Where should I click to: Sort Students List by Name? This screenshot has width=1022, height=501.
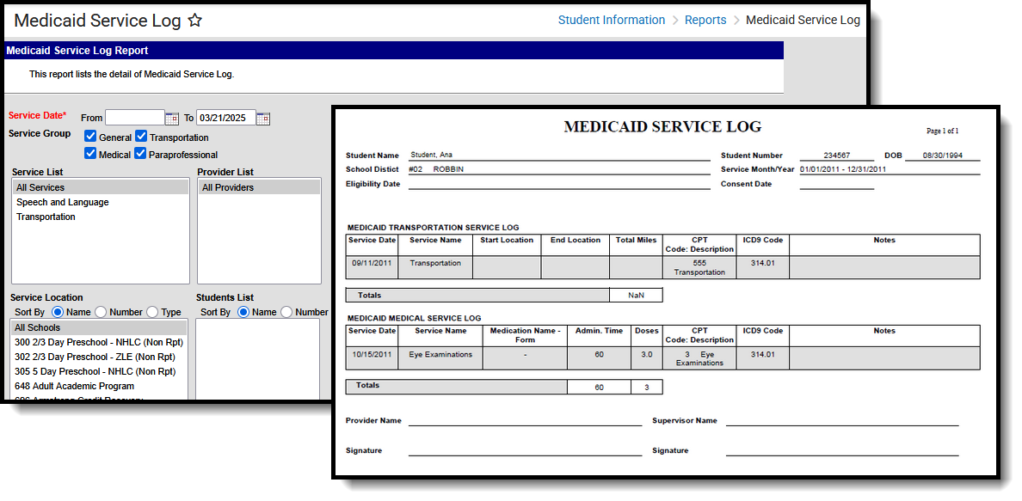[x=243, y=312]
